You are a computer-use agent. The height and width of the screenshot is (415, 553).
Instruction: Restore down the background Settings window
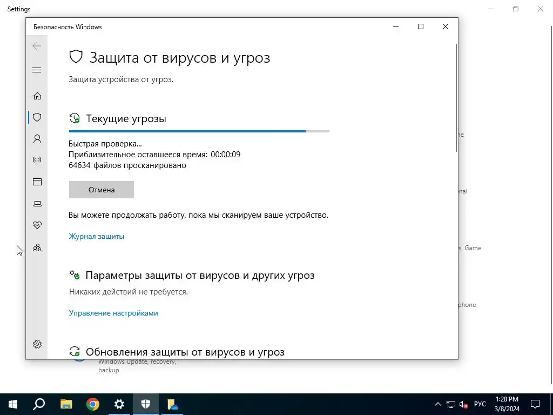(516, 9)
